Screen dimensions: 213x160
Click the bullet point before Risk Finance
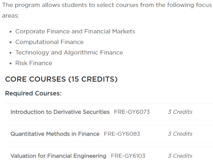click(x=11, y=63)
